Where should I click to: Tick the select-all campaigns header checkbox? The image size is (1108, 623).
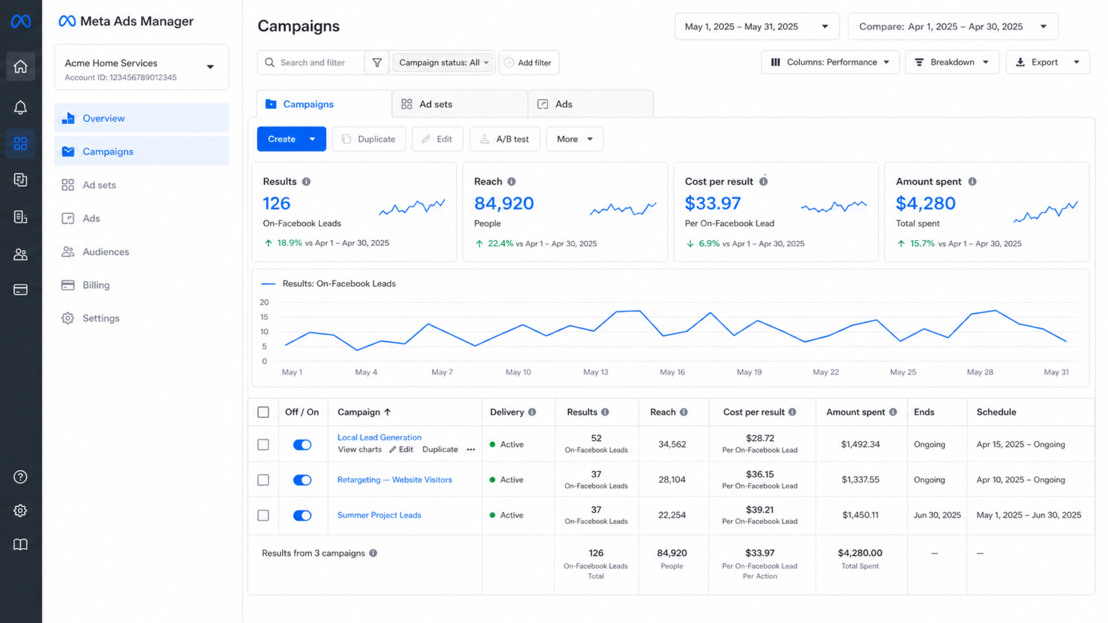pos(263,412)
